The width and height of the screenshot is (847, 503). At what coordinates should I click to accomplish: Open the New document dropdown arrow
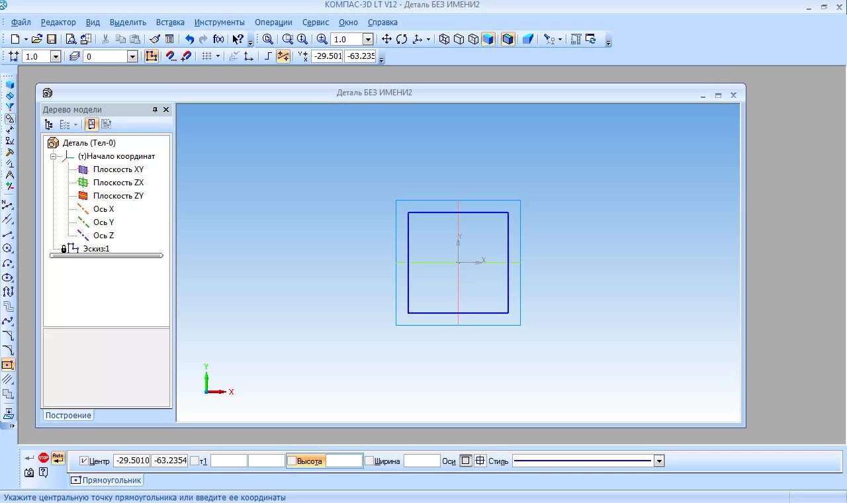click(26, 39)
